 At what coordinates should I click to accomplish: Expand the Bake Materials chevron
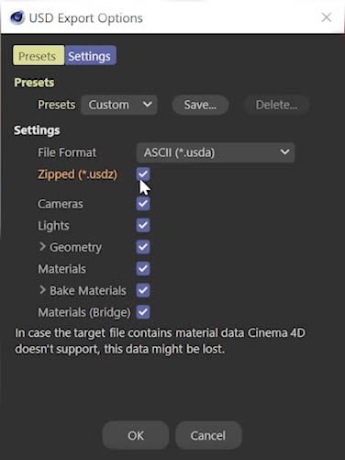(x=42, y=290)
